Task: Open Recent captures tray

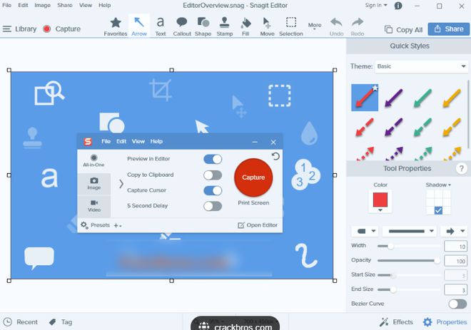Action: point(21,322)
